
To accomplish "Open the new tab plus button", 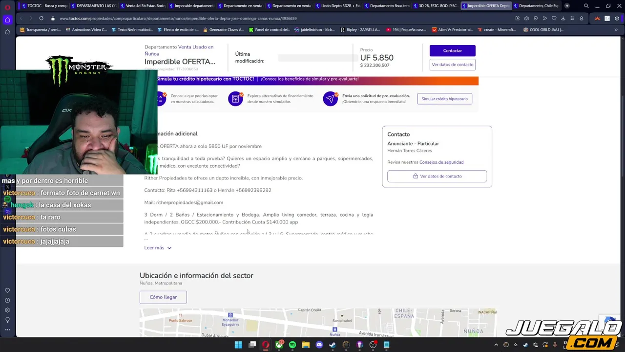I will click(x=567, y=6).
